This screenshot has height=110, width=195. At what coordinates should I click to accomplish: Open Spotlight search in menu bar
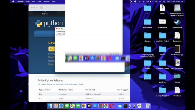tap(160, 2)
